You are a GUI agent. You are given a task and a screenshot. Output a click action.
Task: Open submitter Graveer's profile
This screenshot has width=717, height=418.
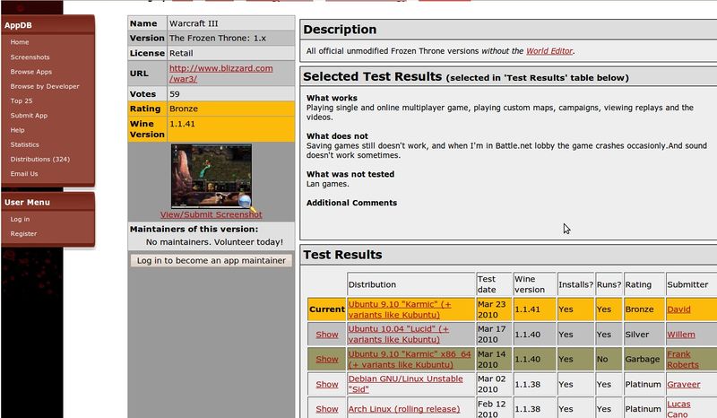tap(684, 385)
